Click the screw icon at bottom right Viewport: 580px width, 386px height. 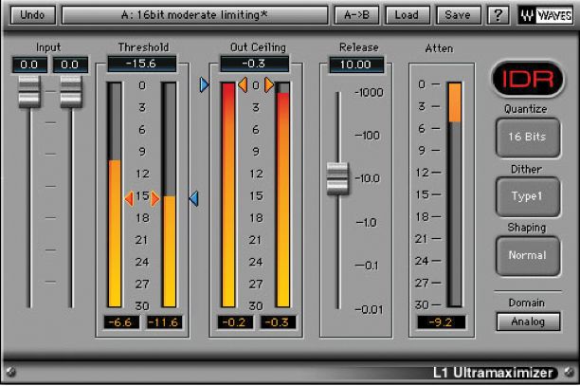point(570,373)
